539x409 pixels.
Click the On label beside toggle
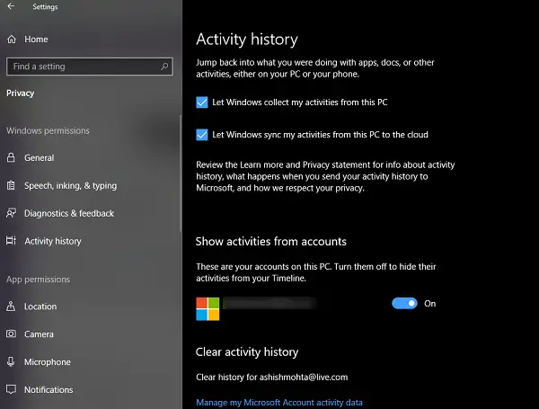(429, 304)
